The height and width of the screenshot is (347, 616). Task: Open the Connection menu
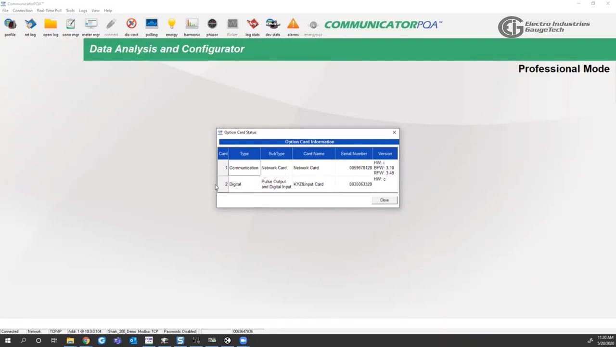(23, 11)
